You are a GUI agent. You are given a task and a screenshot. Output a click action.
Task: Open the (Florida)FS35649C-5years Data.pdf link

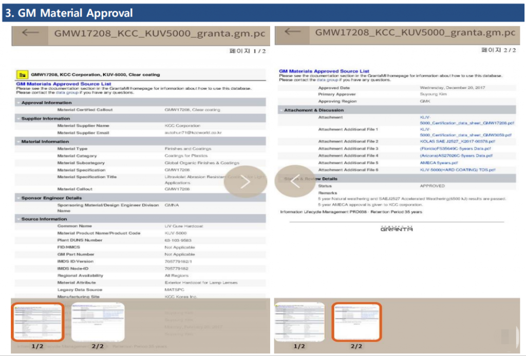point(455,148)
